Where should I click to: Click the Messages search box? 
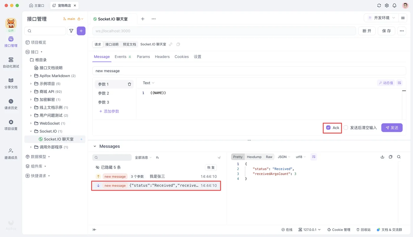[112, 157]
